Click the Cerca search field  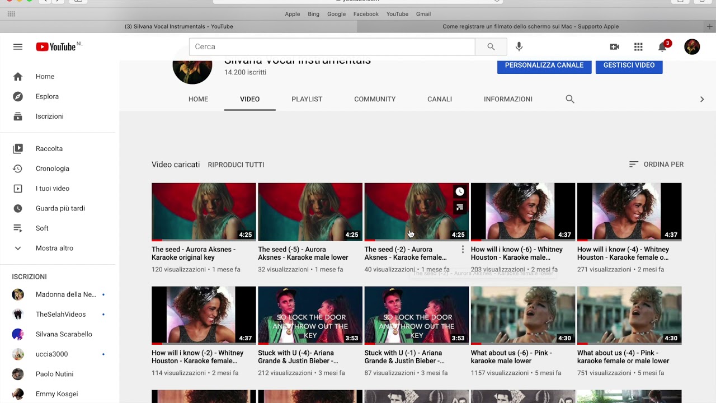pos(332,47)
